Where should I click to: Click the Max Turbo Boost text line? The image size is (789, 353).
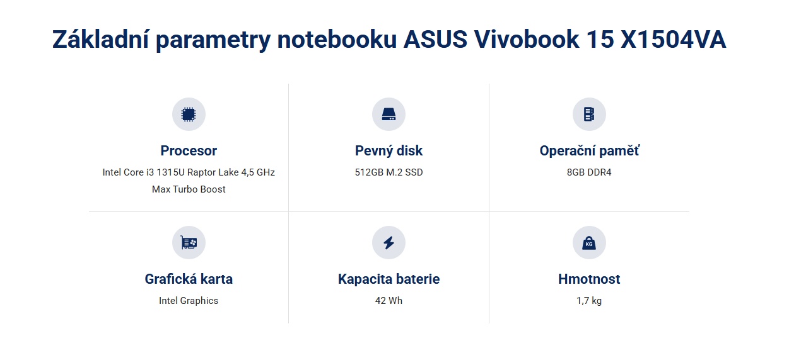(x=189, y=189)
